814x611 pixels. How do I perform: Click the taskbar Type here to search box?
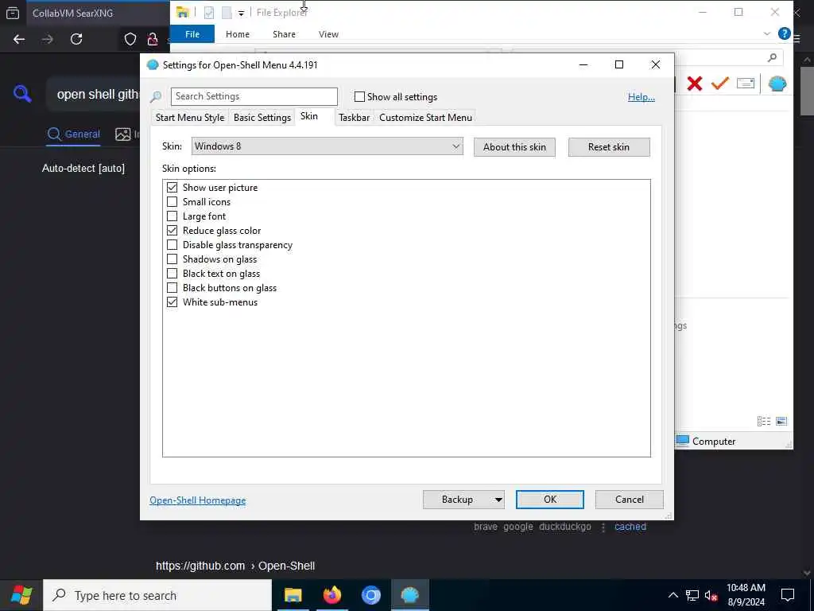tap(157, 595)
